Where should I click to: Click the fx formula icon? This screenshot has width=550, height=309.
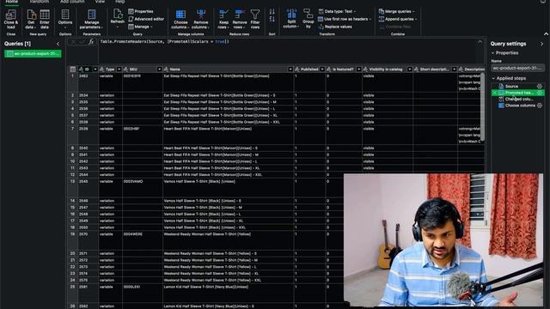(91, 42)
